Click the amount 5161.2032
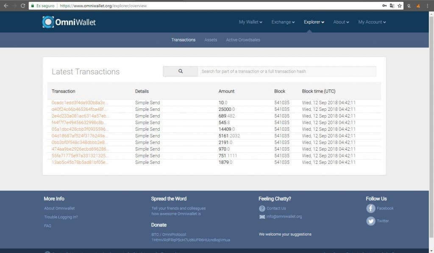This screenshot has height=253, width=434. coord(229,136)
